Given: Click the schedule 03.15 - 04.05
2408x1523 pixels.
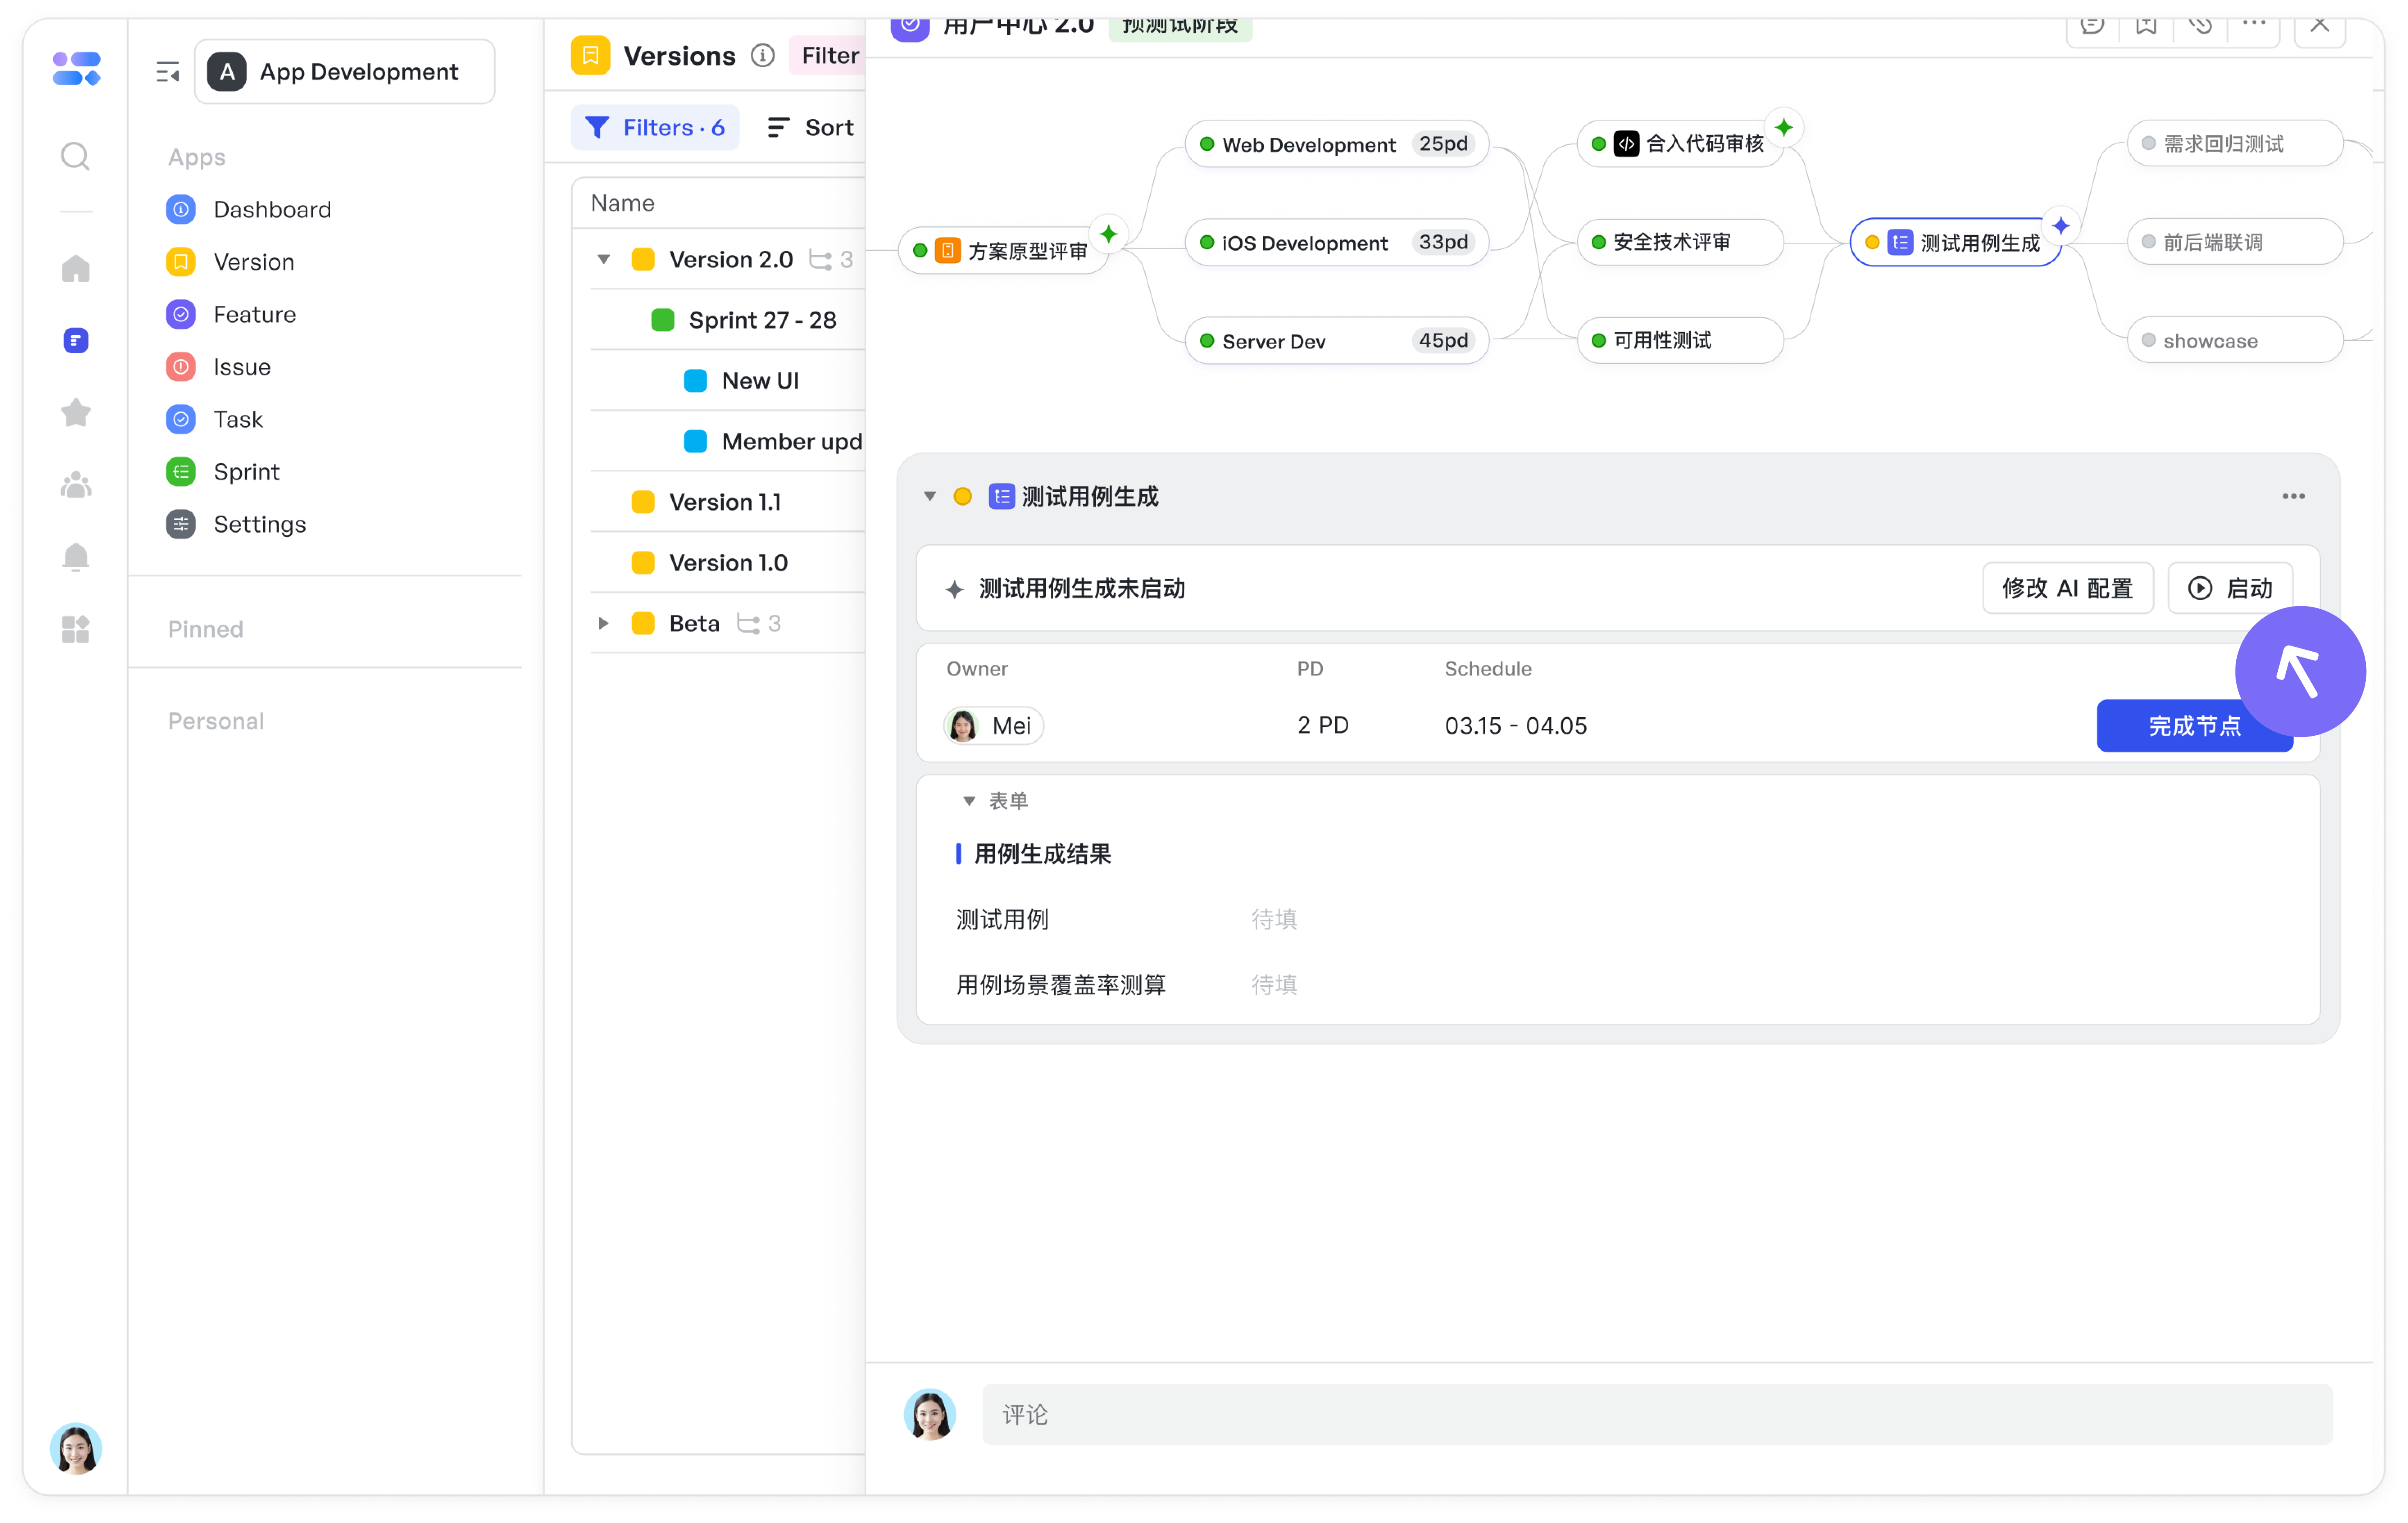Looking at the screenshot, I should pyautogui.click(x=1516, y=726).
